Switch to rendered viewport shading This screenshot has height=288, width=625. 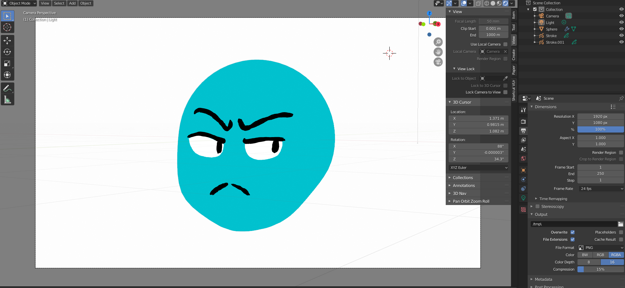tap(505, 3)
